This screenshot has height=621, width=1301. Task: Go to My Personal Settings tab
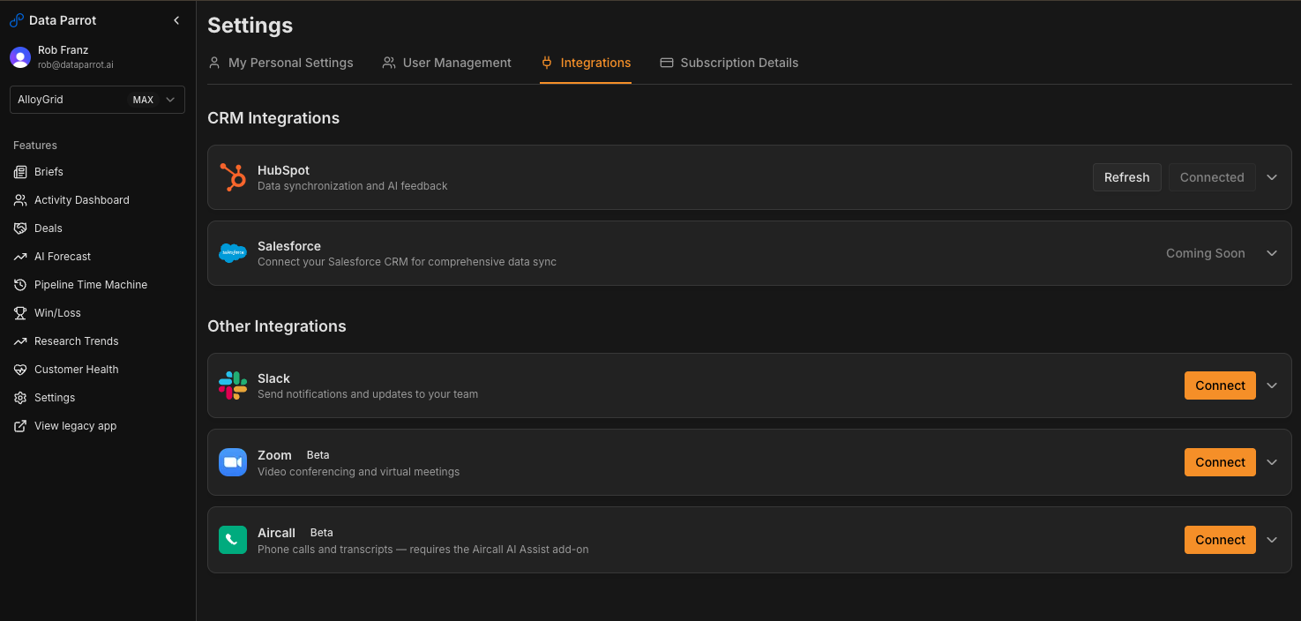coord(280,63)
